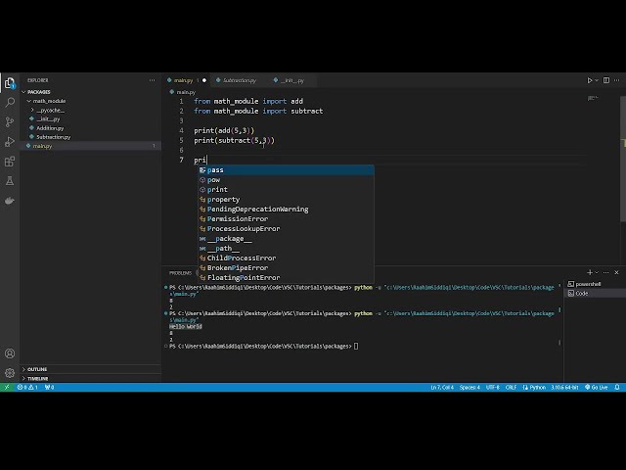
Task: Open errors and warnings count in status bar
Action: click(x=27, y=388)
